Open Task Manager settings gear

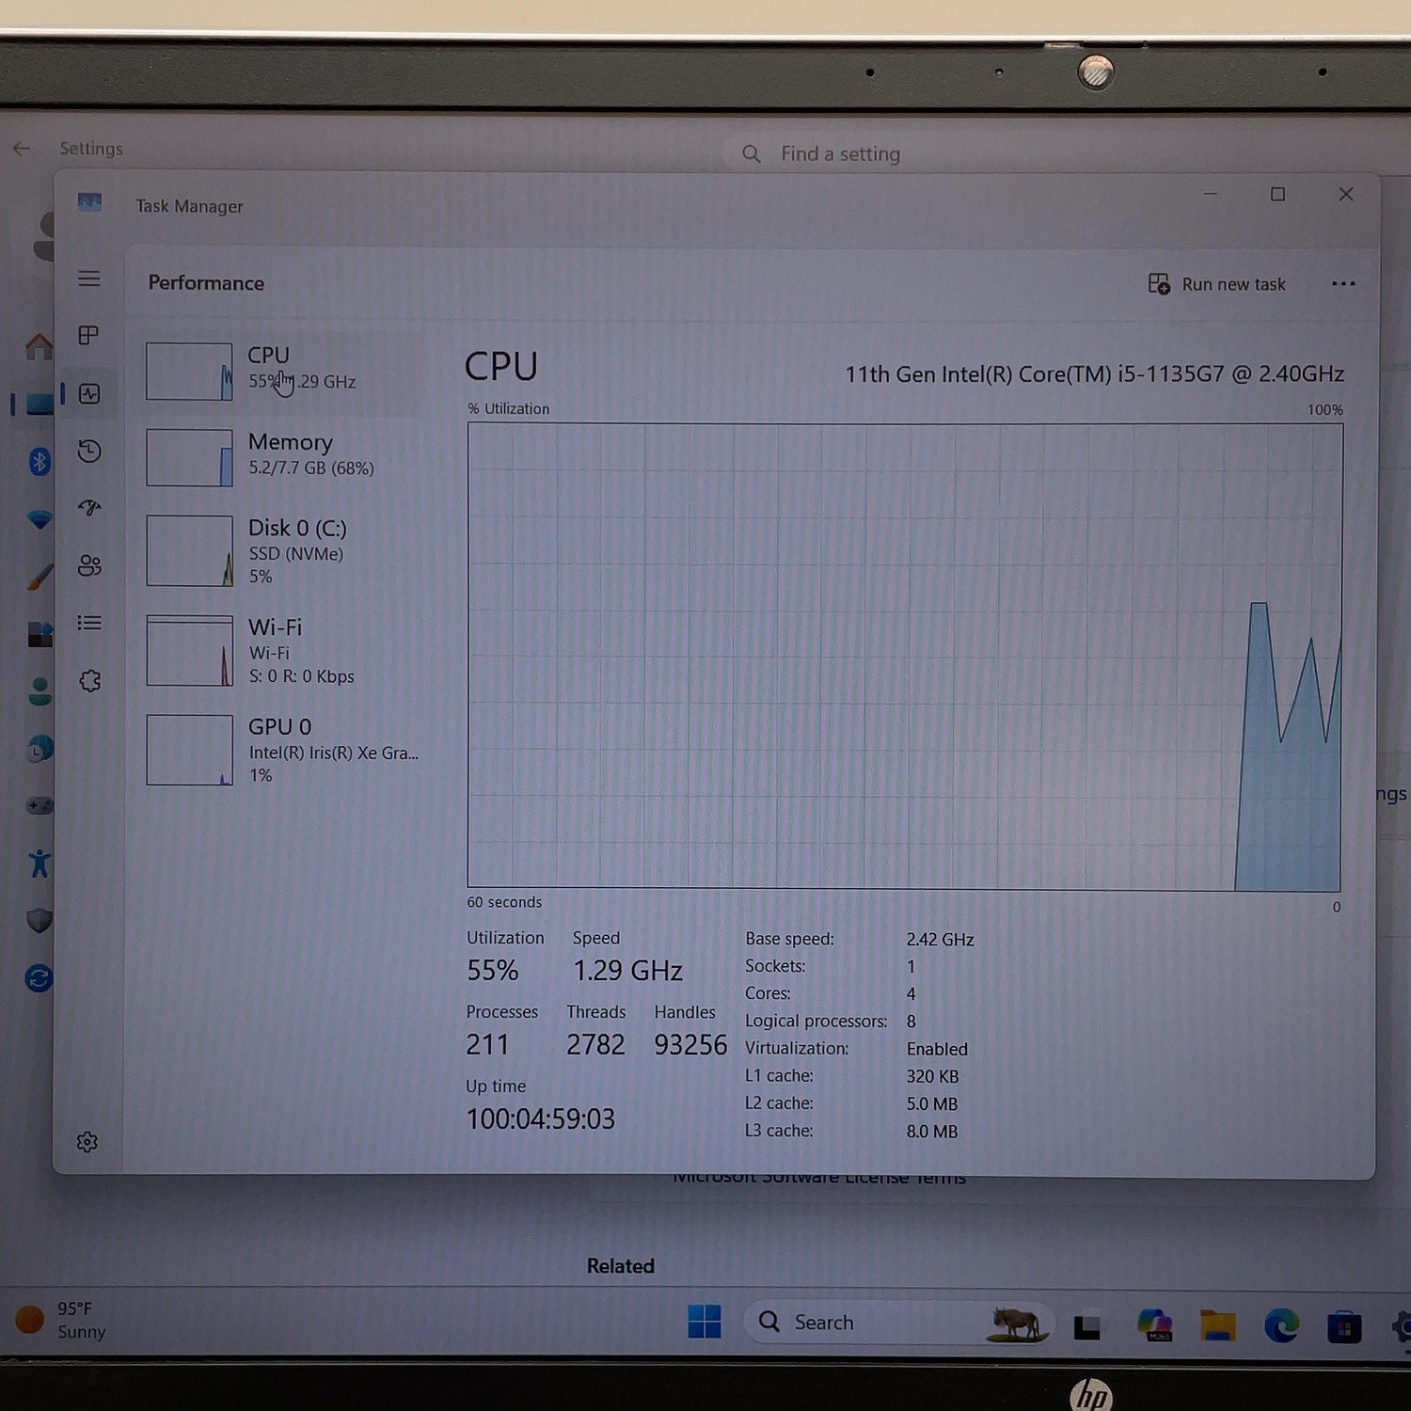[87, 1142]
